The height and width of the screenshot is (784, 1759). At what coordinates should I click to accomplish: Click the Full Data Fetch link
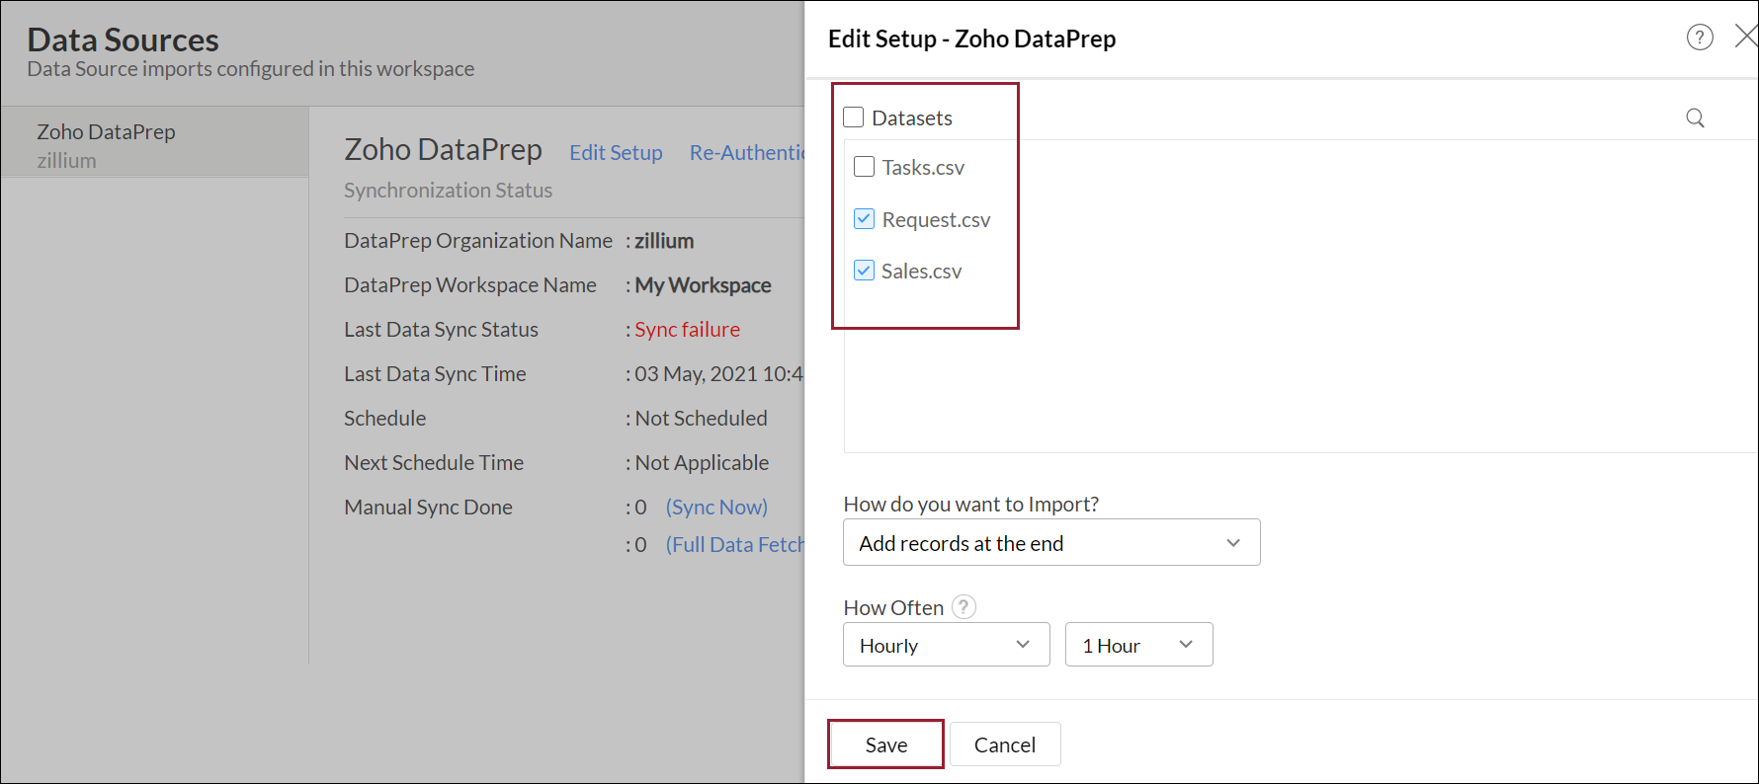click(x=735, y=545)
